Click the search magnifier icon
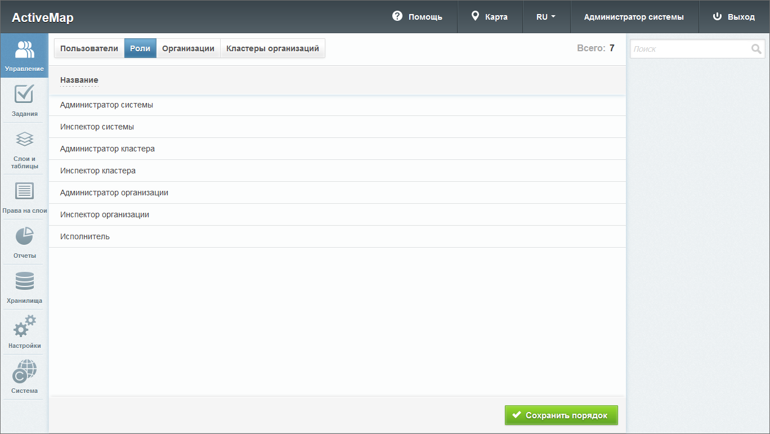The height and width of the screenshot is (434, 770). pyautogui.click(x=756, y=49)
